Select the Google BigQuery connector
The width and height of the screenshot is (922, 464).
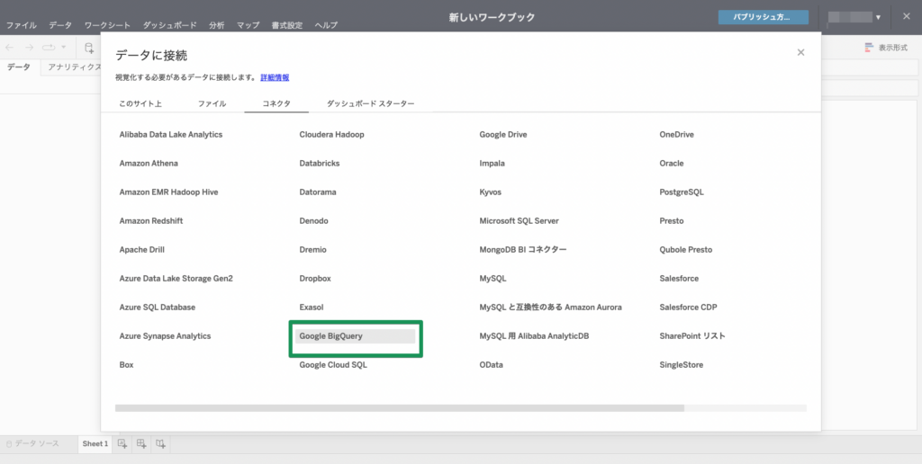[355, 336]
